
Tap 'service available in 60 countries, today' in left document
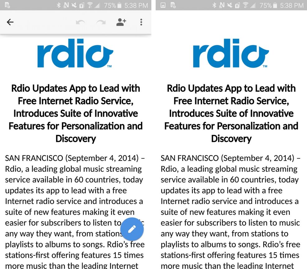coord(74,180)
